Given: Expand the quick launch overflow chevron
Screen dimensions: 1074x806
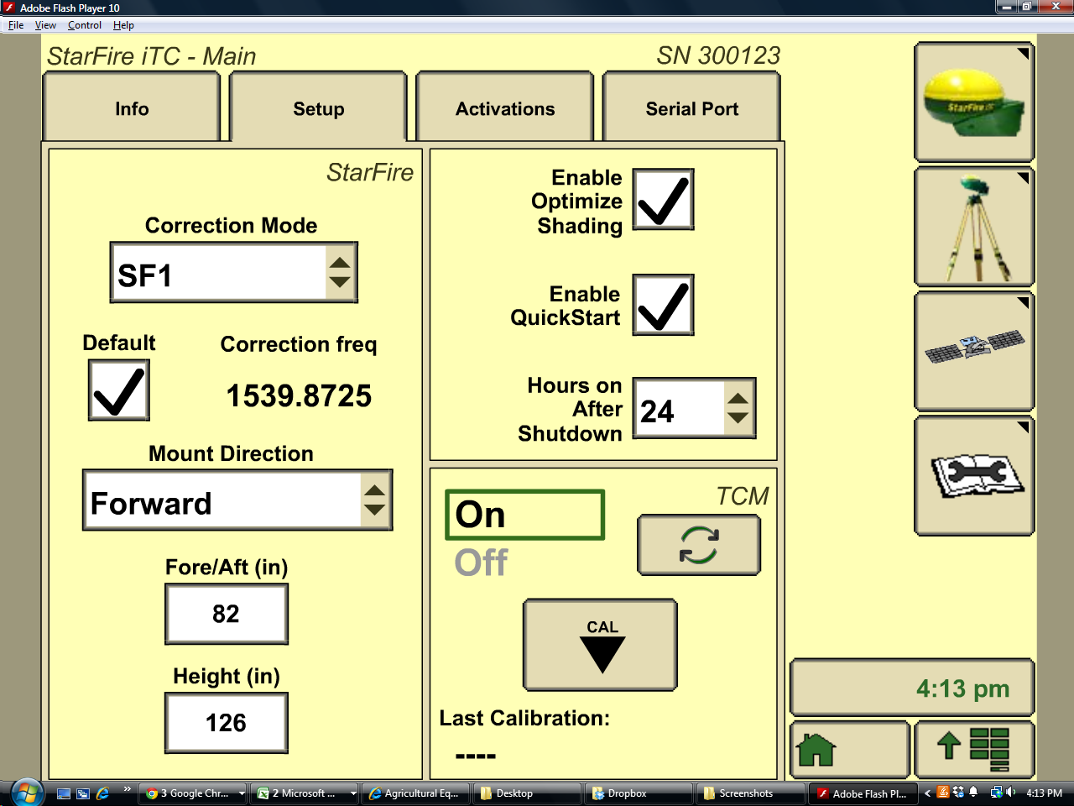Looking at the screenshot, I should pyautogui.click(x=127, y=788).
